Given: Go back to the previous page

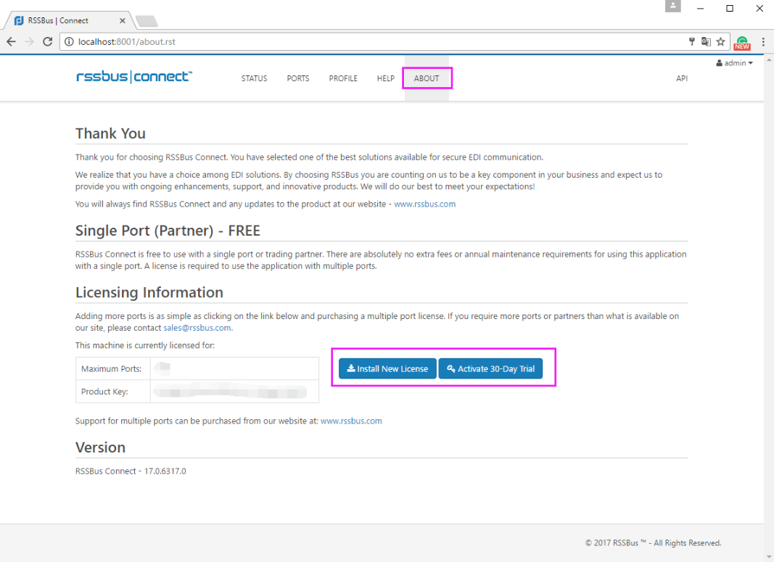Looking at the screenshot, I should point(12,42).
